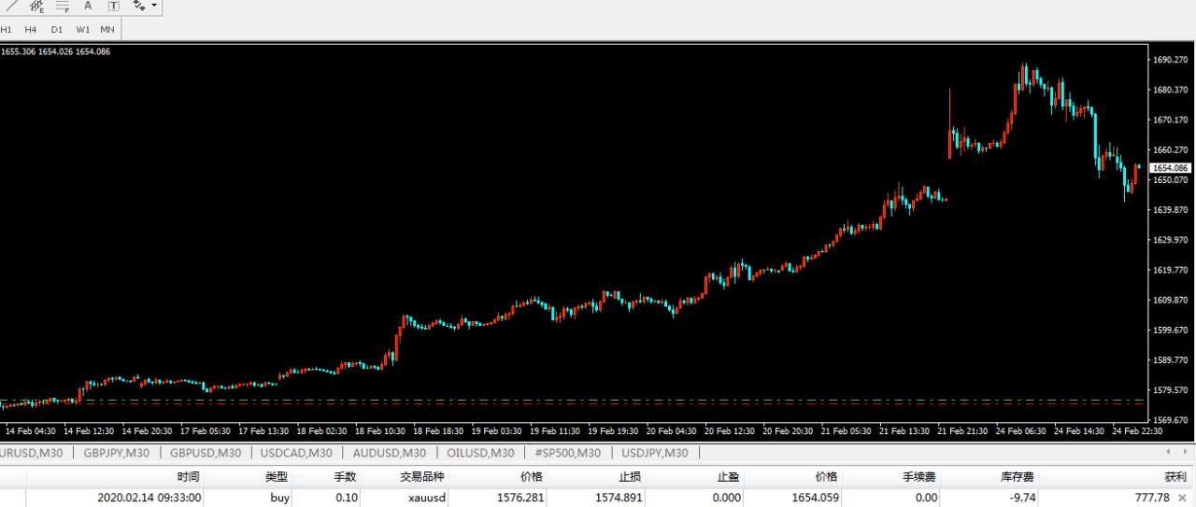
Task: Close the xauusd buy order
Action: tap(1182, 498)
